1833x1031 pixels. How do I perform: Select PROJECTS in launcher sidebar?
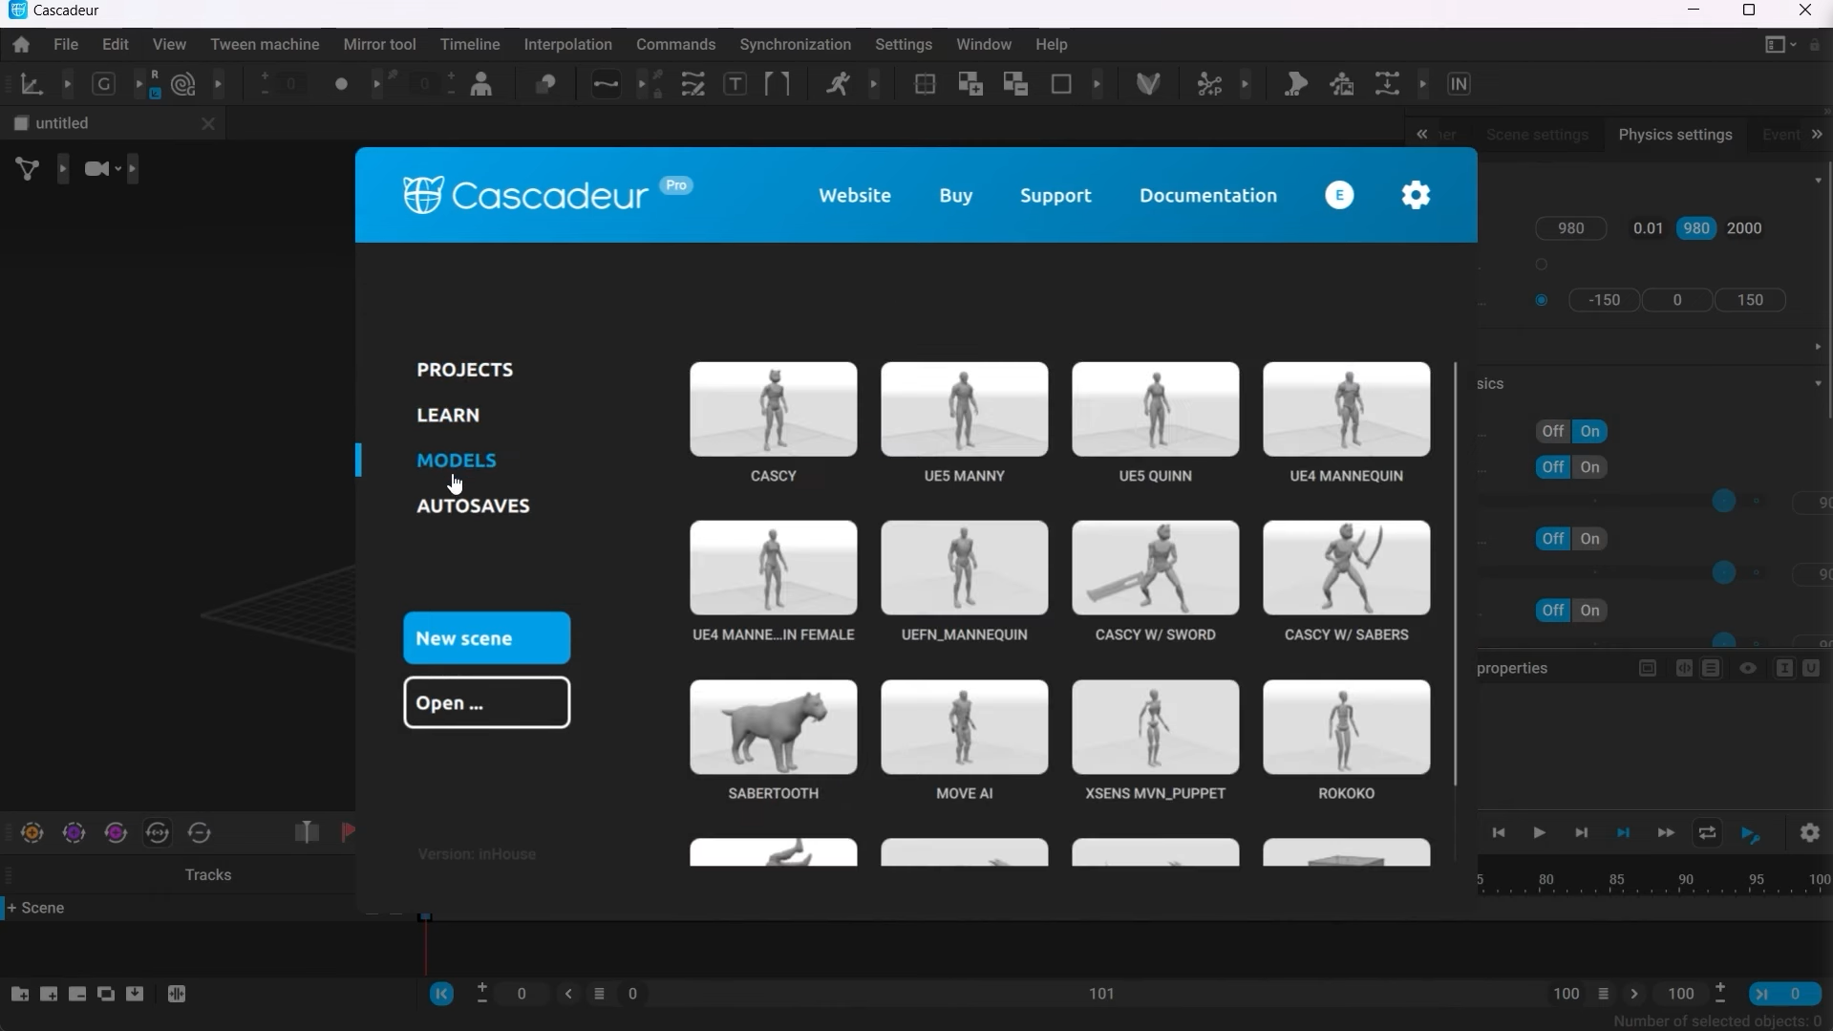[464, 370]
